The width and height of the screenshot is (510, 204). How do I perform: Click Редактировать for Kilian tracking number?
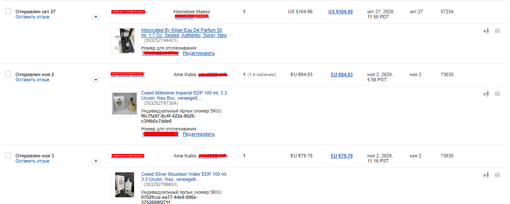point(198,53)
